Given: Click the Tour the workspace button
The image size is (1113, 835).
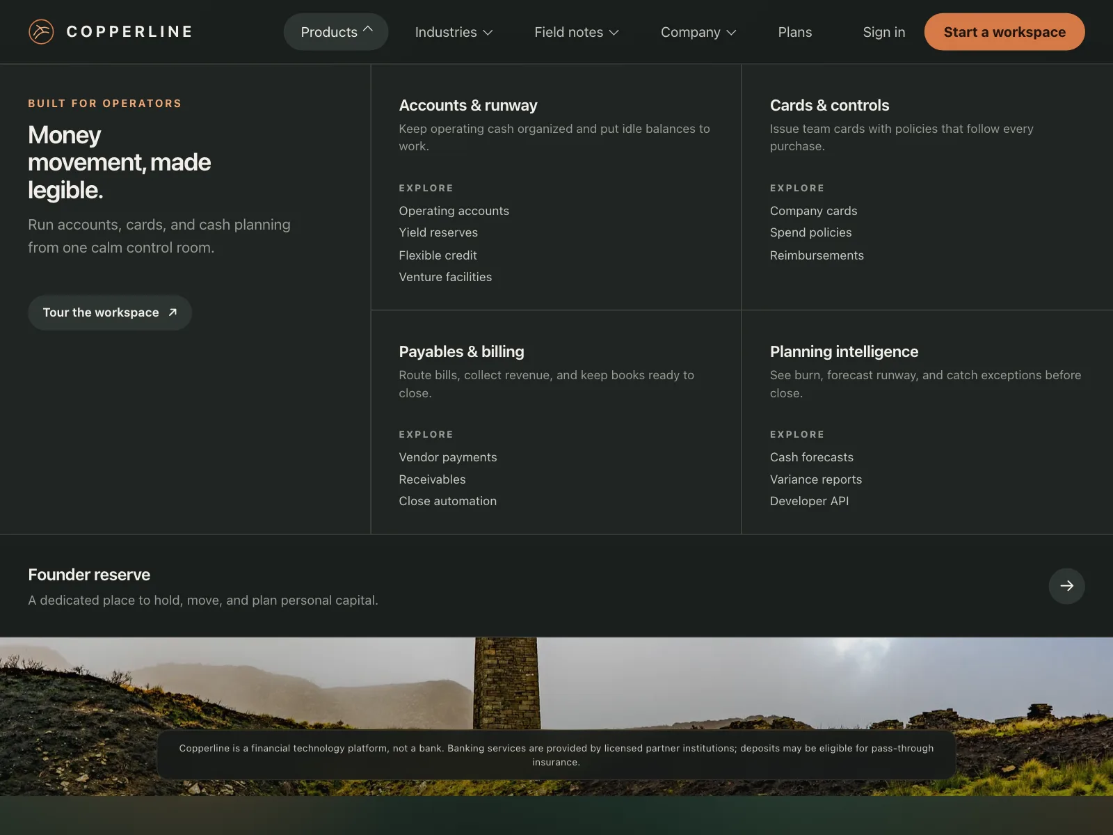Looking at the screenshot, I should coord(110,312).
